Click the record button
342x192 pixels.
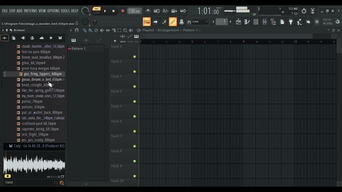[123, 11]
